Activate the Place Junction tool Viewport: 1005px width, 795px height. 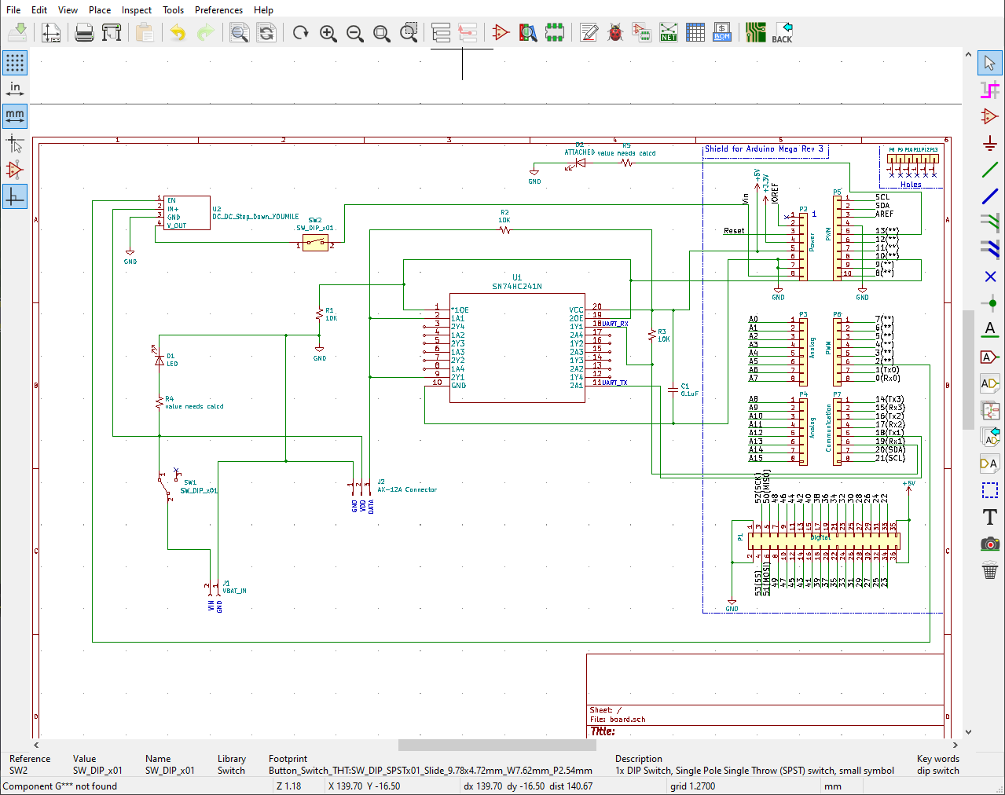coord(990,303)
